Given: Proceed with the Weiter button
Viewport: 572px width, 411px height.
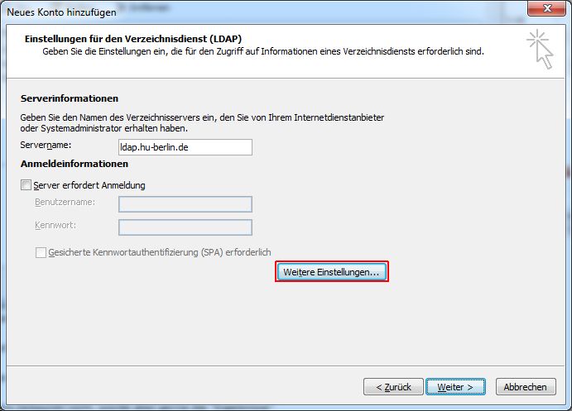Looking at the screenshot, I should tap(454, 386).
